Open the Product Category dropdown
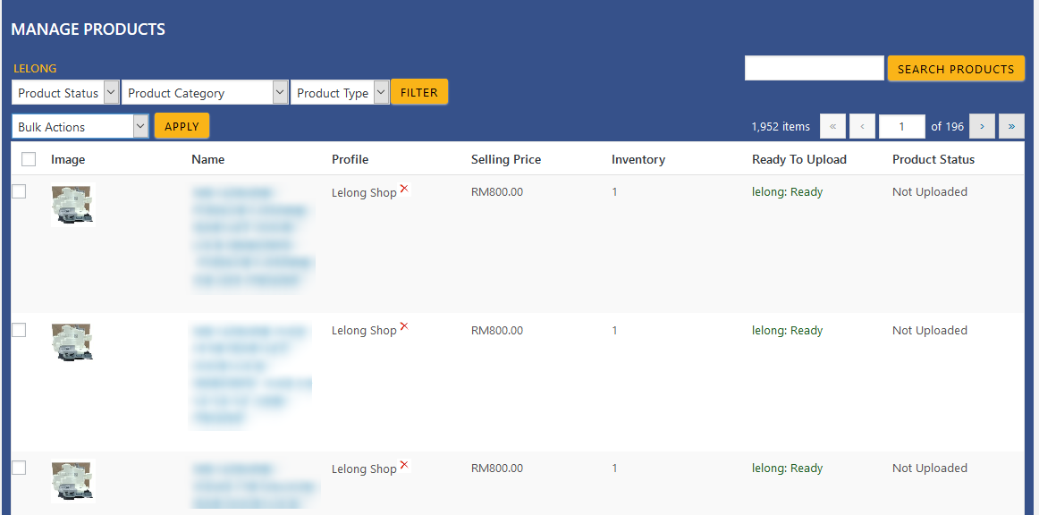This screenshot has width=1039, height=515. [205, 93]
